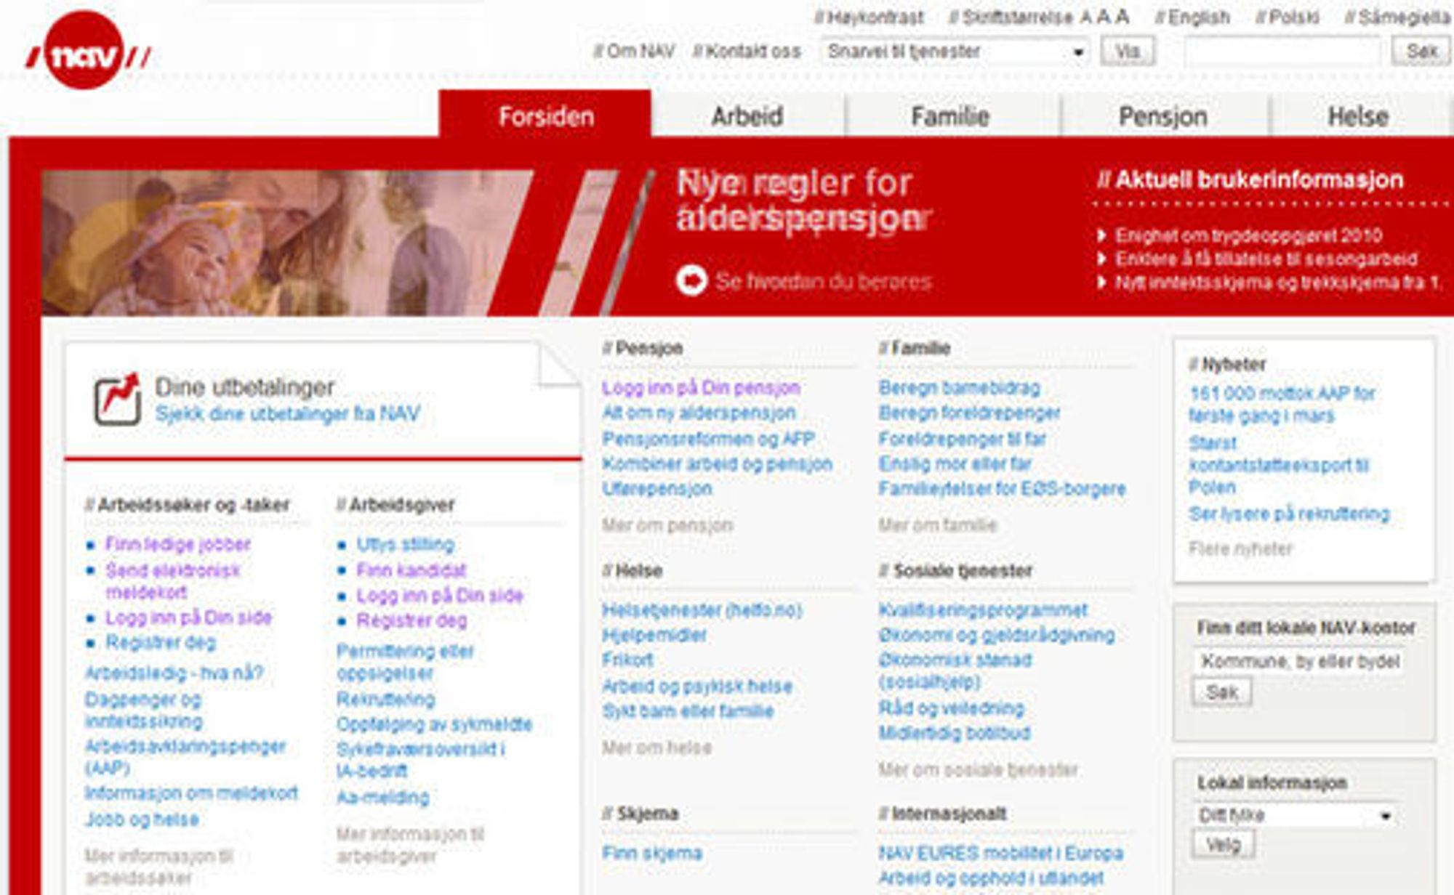The width and height of the screenshot is (1454, 895).
Task: Open the Om NAV link
Action: coord(634,52)
